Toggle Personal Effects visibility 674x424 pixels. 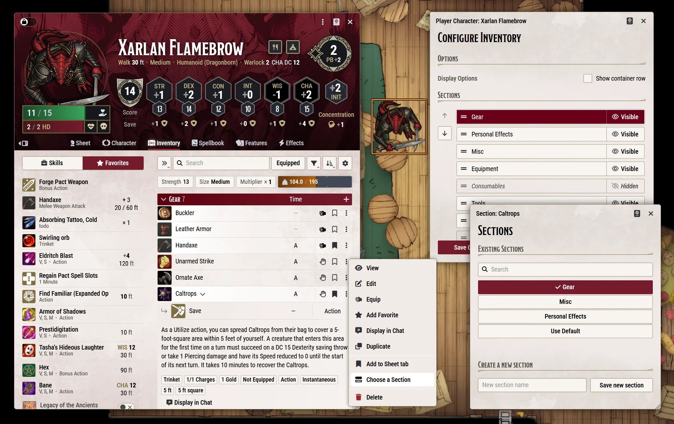pyautogui.click(x=625, y=134)
